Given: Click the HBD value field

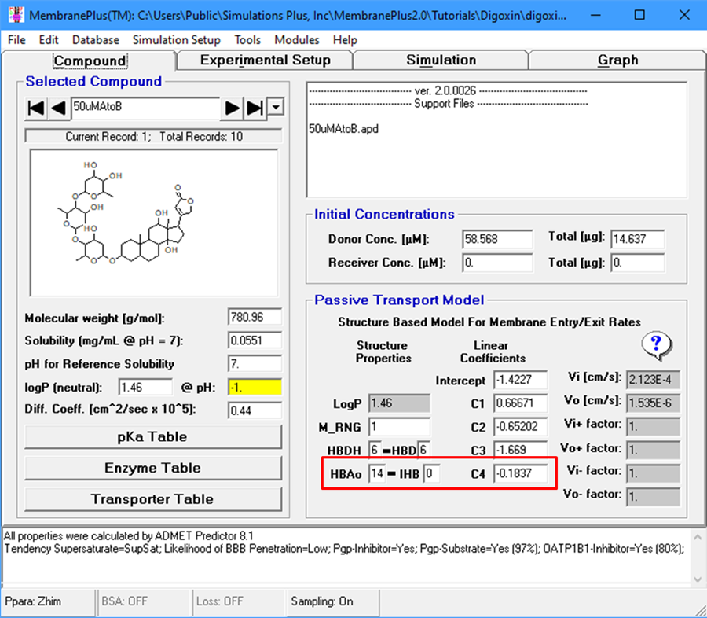Looking at the screenshot, I should (x=424, y=450).
